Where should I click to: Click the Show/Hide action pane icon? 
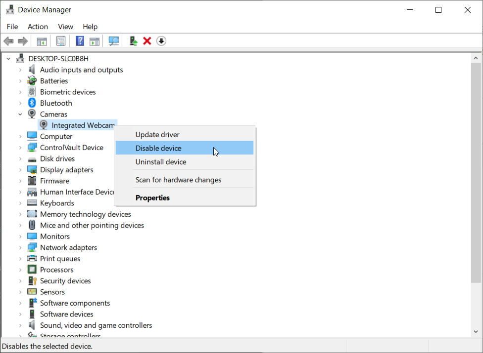pos(95,40)
